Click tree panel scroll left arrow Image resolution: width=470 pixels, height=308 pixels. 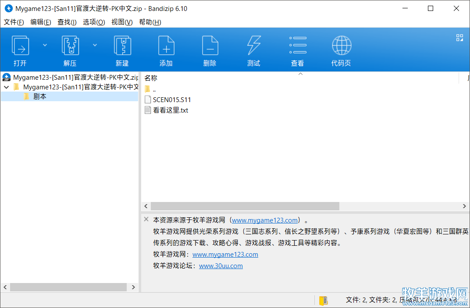tap(5, 287)
